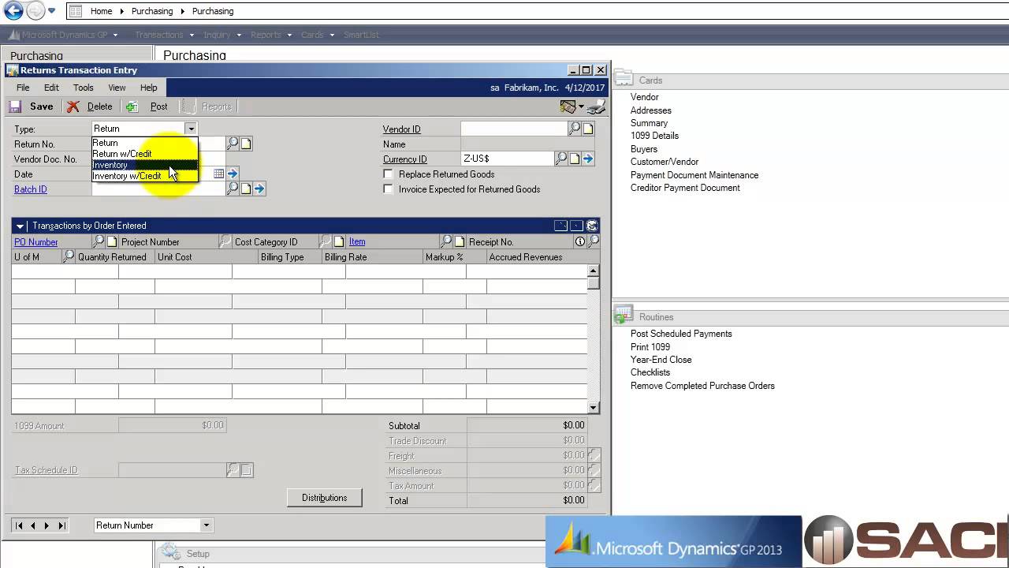Enable Replace Returned Goods checkbox

(388, 174)
